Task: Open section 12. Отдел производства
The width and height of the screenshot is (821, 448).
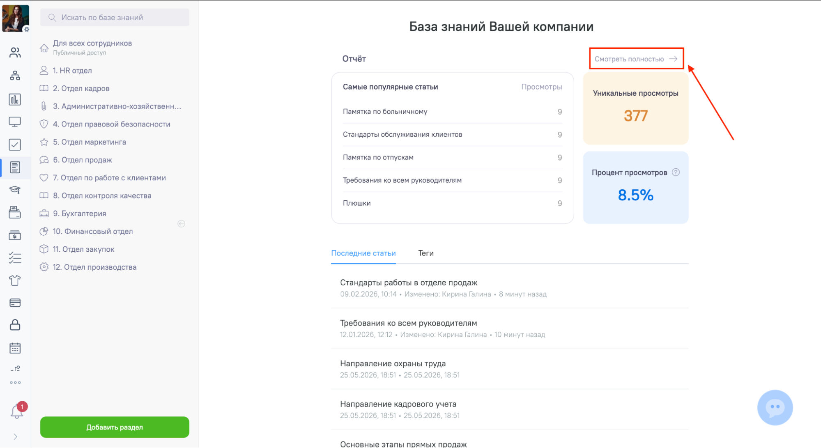Action: (x=94, y=267)
